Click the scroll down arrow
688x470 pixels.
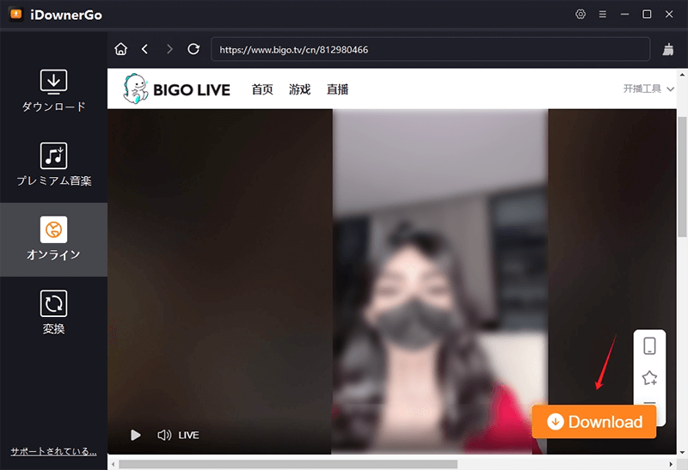coord(682,452)
